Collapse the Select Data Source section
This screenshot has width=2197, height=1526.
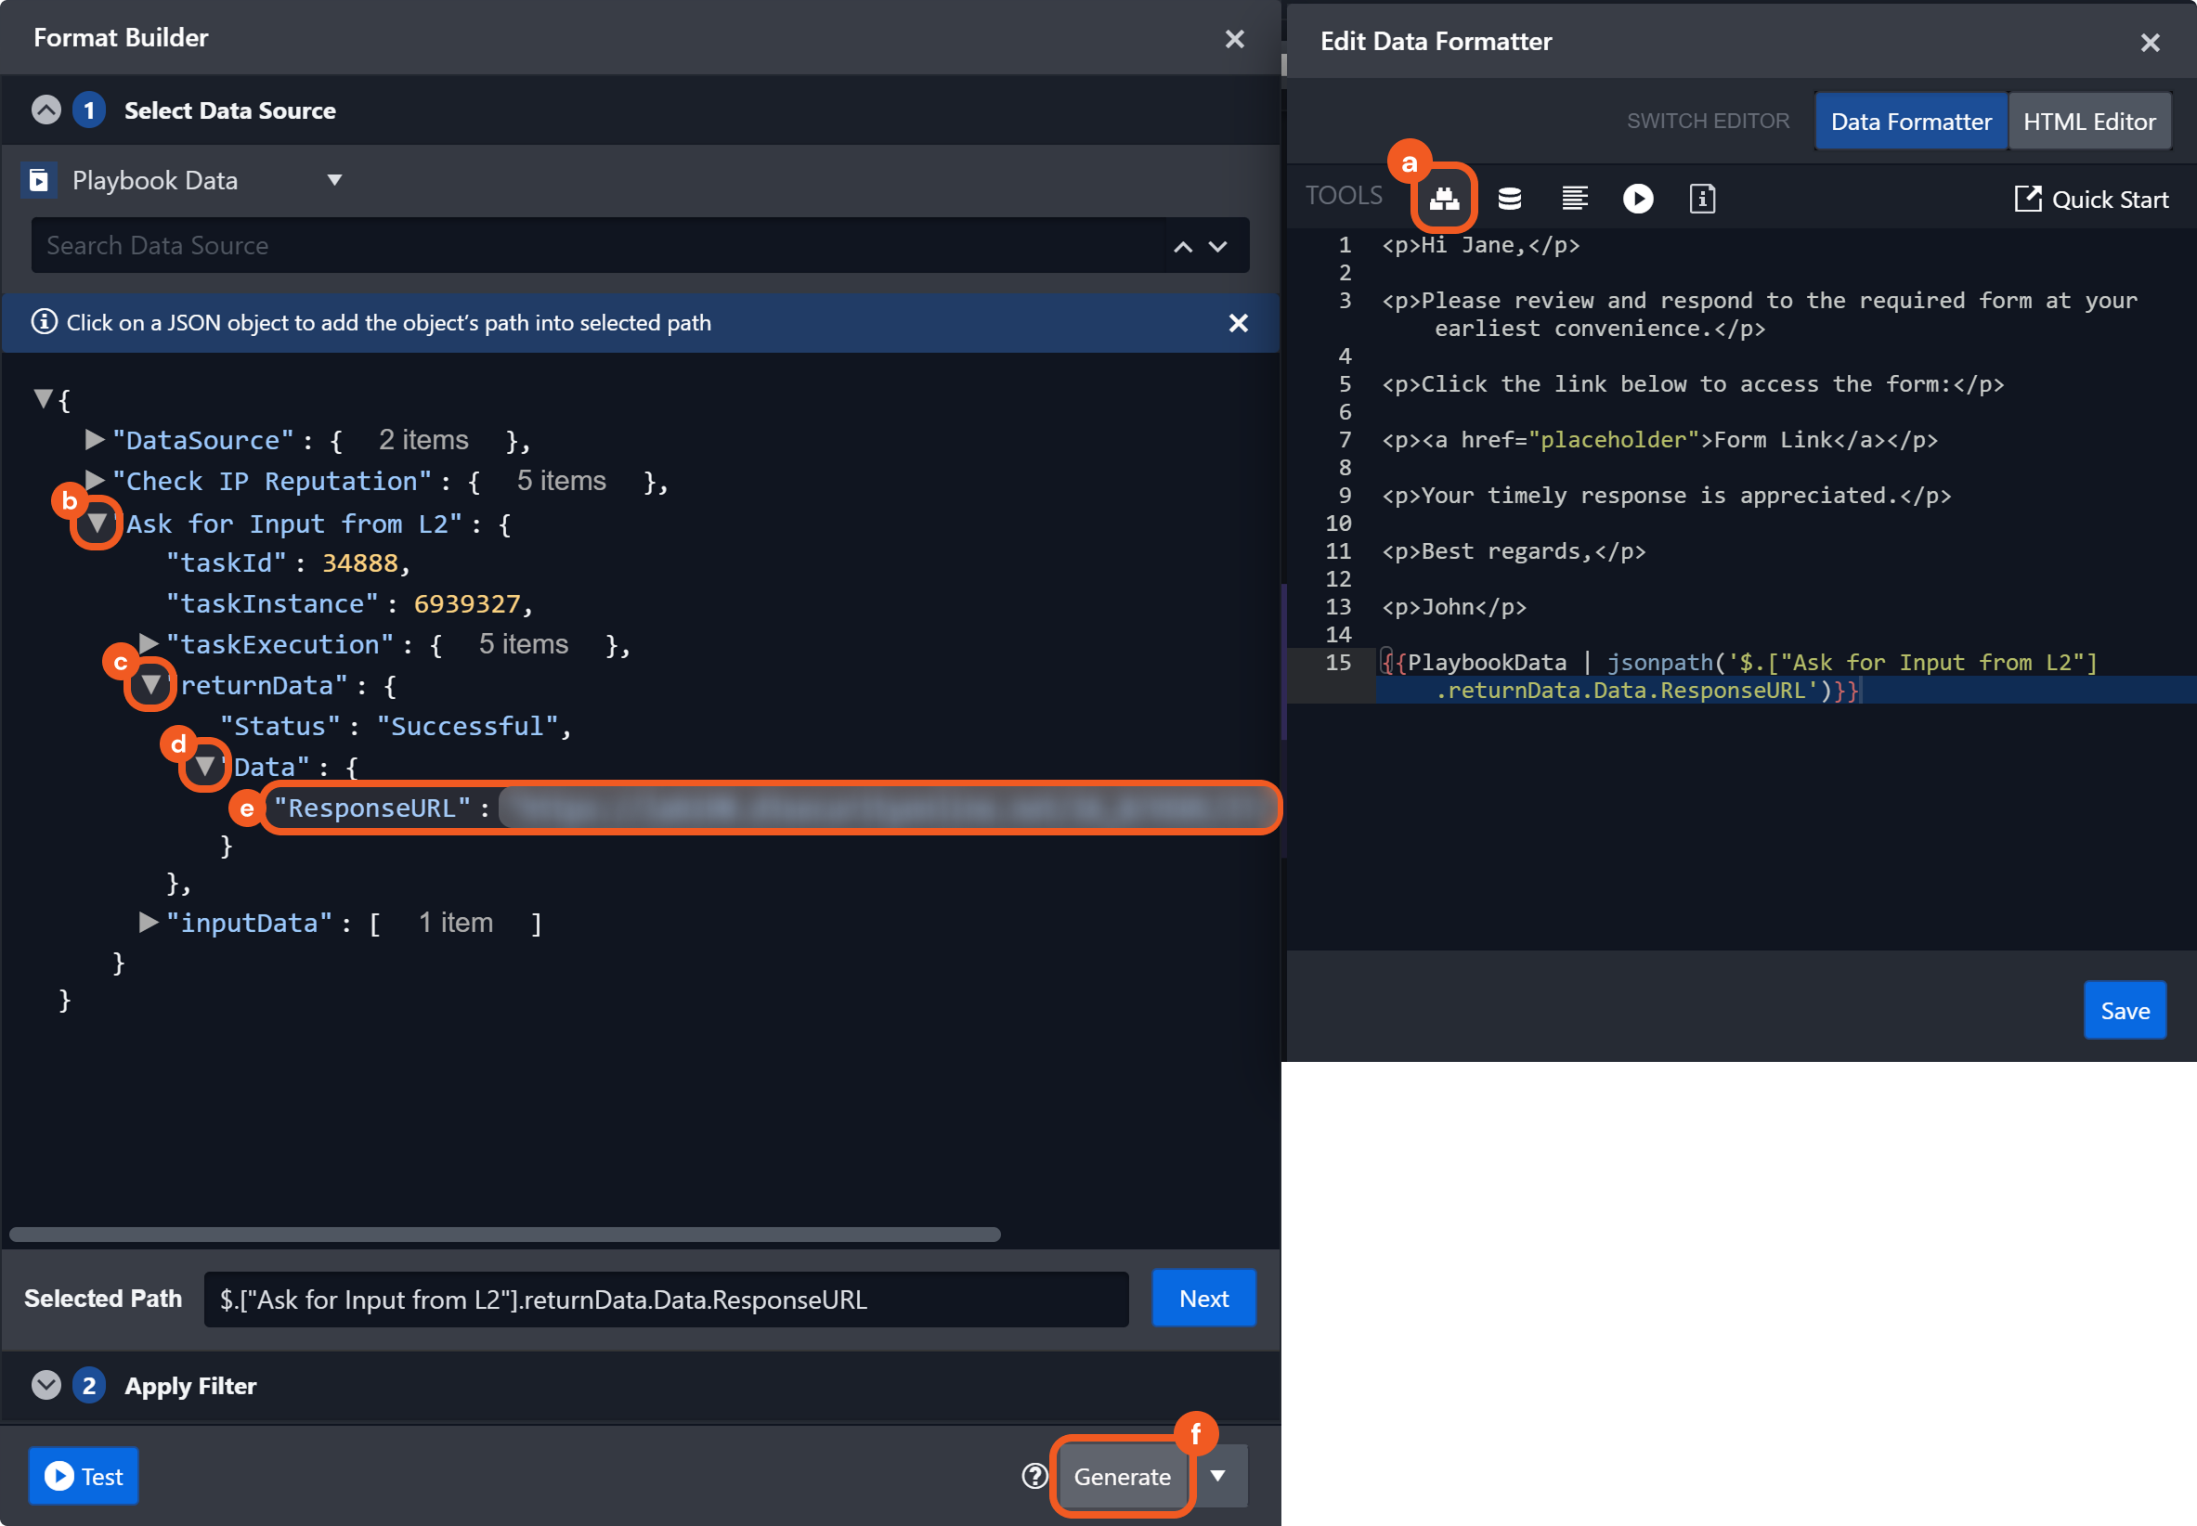coord(45,110)
